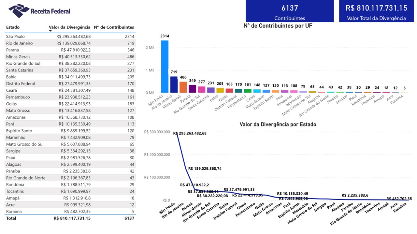
Task: Click the R$ 10.135.330,49 label on line chart
Action: click(x=293, y=194)
